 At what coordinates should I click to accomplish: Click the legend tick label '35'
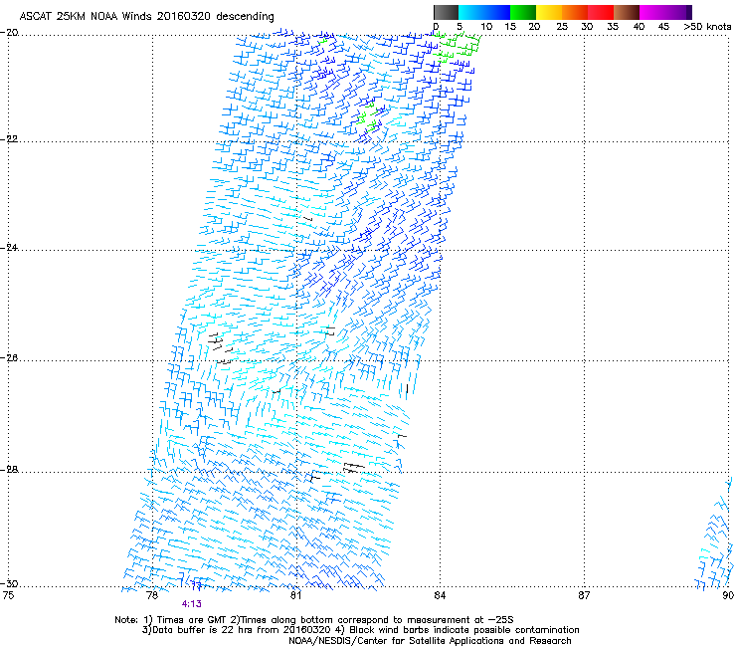coord(613,27)
